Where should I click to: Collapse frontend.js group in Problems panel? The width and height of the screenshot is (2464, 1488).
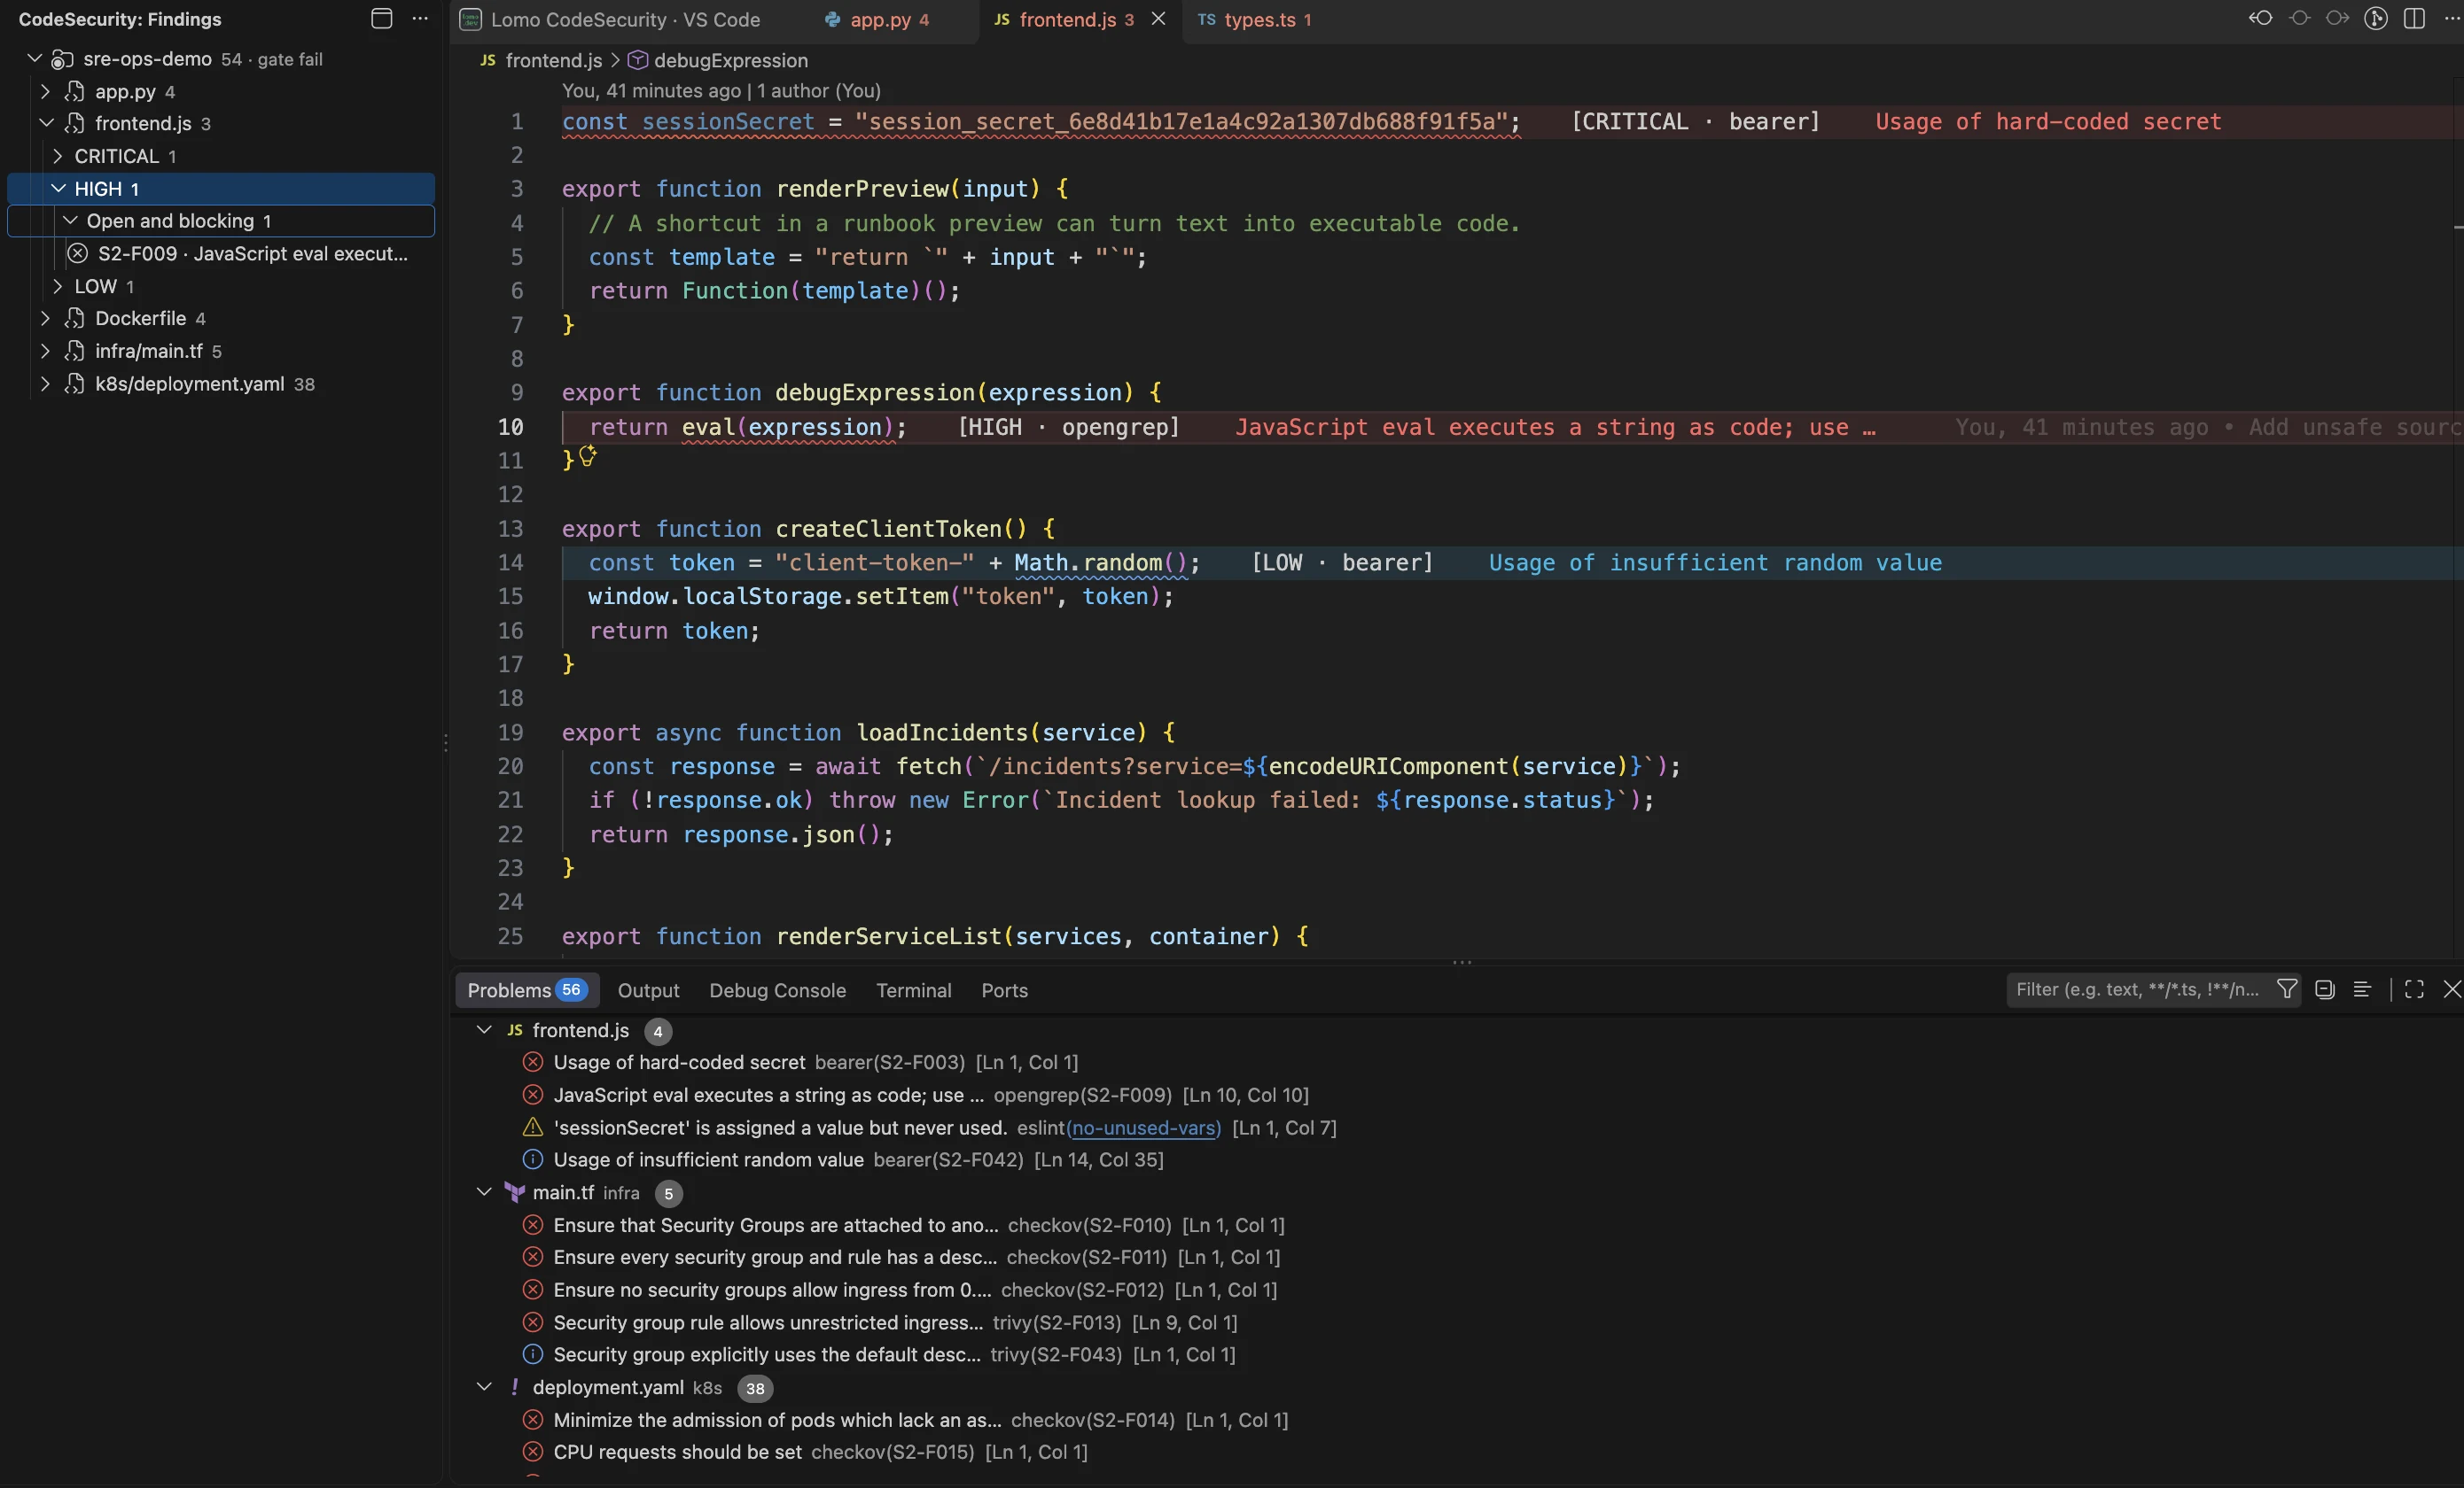point(484,1029)
